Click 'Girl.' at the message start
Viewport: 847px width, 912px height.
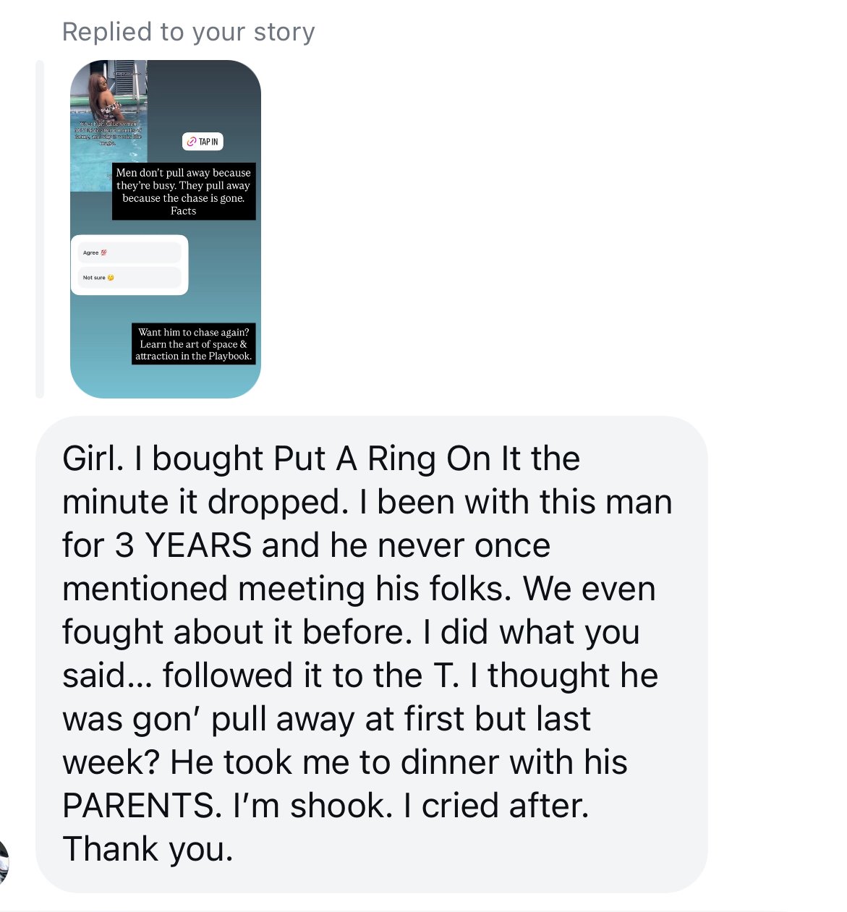click(93, 459)
